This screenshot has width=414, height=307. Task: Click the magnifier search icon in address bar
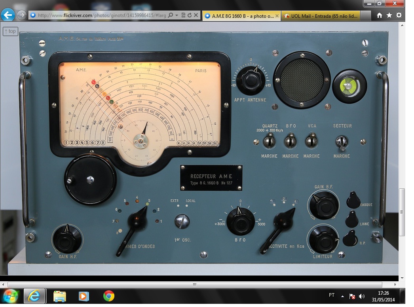(x=171, y=15)
